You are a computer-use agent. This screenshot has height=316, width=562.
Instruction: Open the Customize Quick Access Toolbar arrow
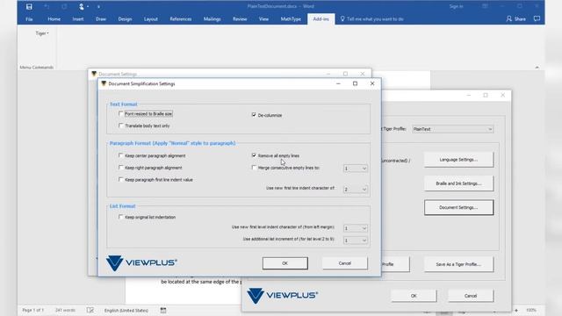(98, 6)
